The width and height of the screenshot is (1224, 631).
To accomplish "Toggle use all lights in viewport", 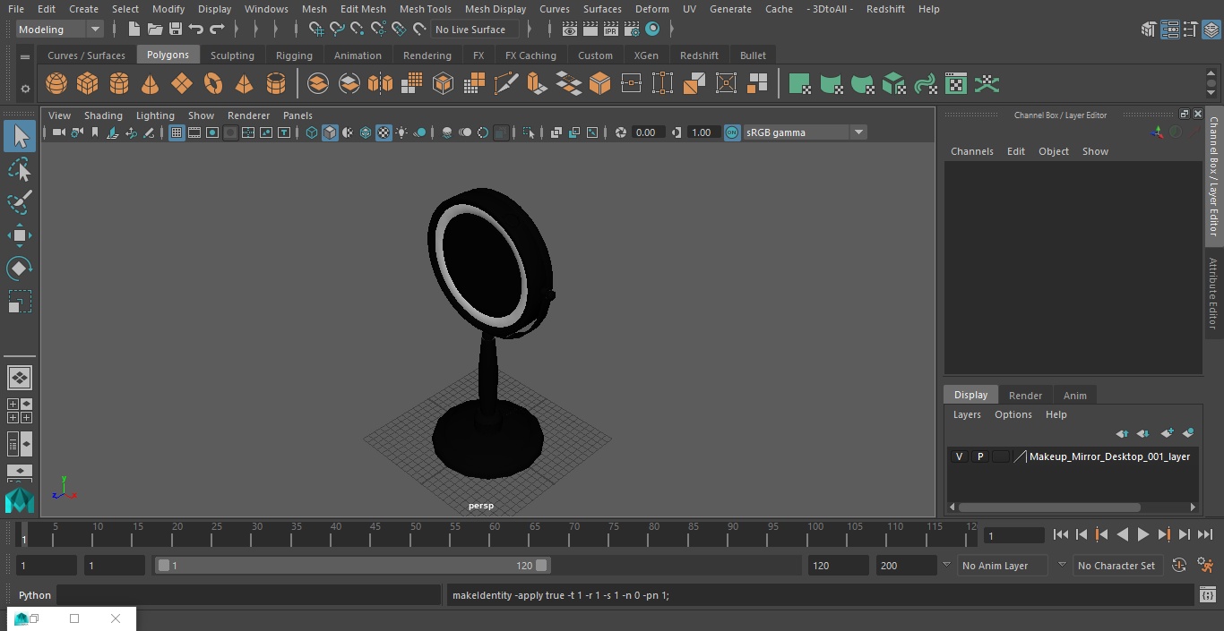I will point(401,132).
